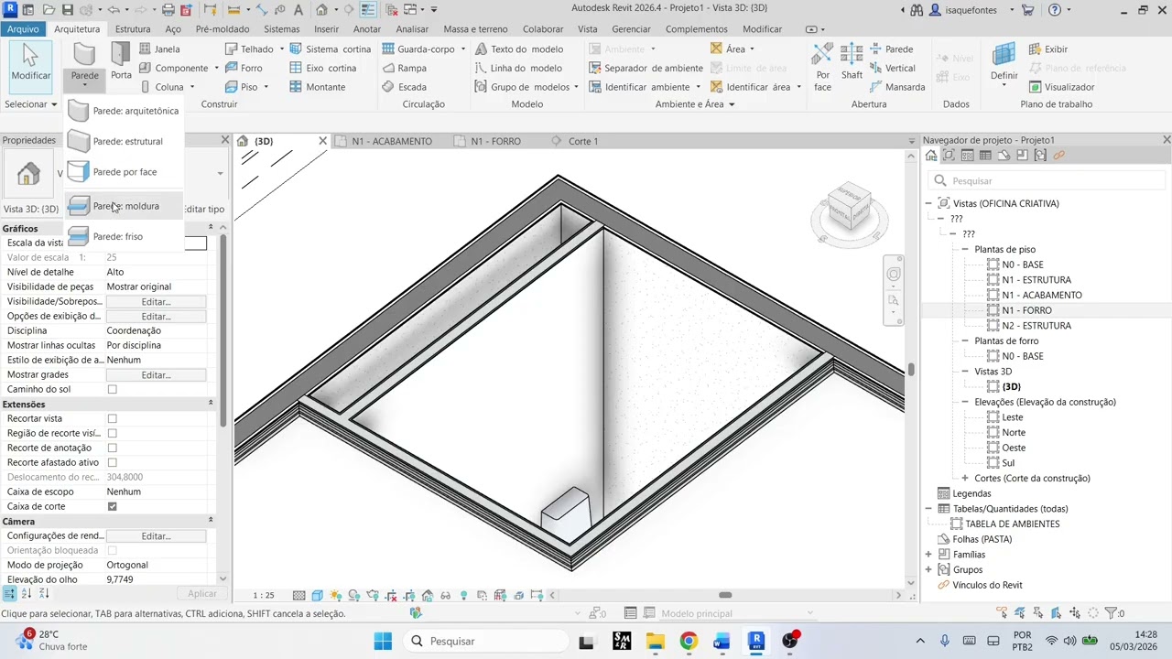Click the Chrome taskbar icon
The width and height of the screenshot is (1172, 659).
689,641
